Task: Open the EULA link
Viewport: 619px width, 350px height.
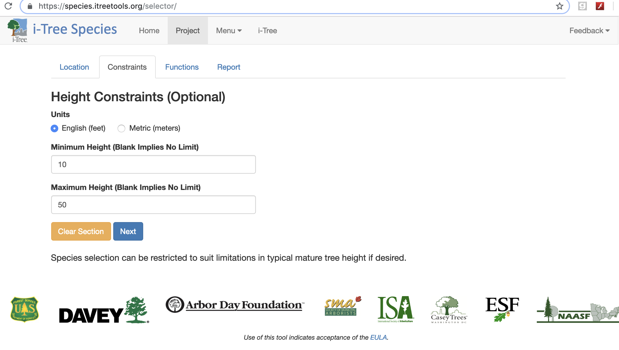Action: point(378,337)
